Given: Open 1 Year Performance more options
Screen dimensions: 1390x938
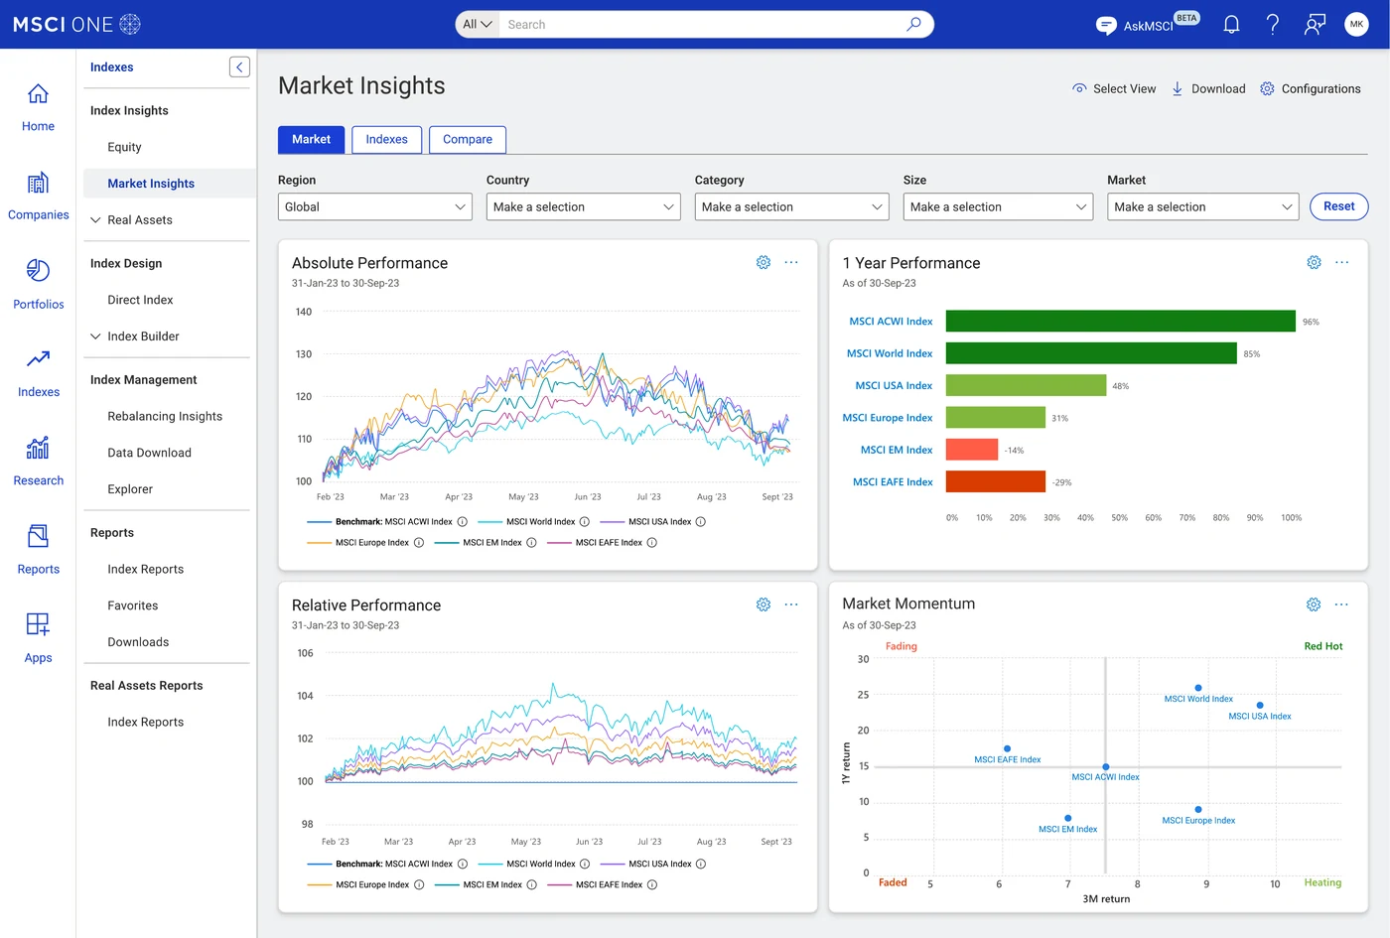Looking at the screenshot, I should click(1342, 262).
